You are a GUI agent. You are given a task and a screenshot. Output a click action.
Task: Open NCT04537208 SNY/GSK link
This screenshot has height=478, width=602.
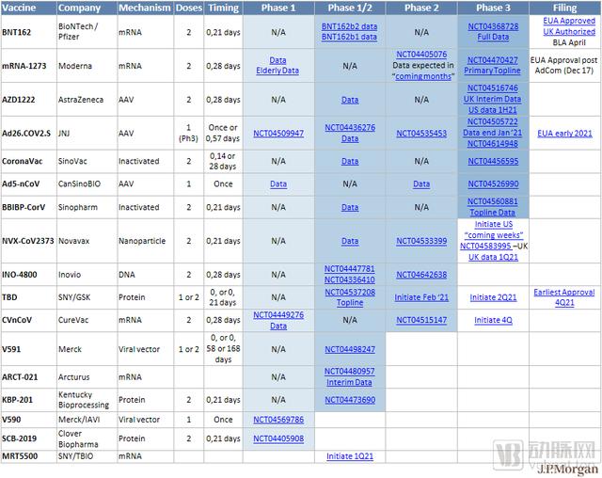click(x=350, y=293)
